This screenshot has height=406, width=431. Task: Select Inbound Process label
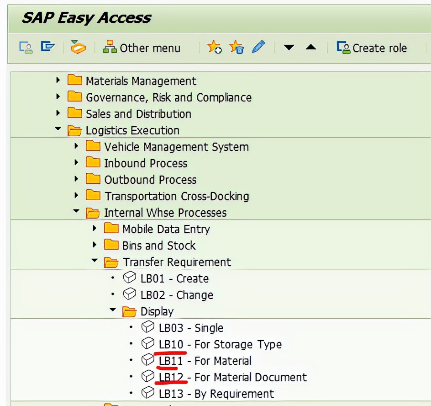tap(146, 163)
